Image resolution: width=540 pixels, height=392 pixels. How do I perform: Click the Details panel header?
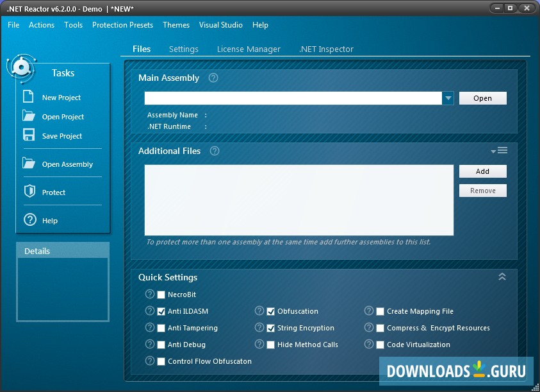pyautogui.click(x=63, y=251)
